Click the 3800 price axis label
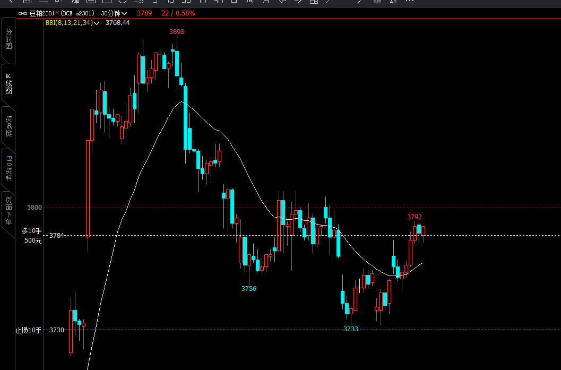Screen dimensions: 561x370 (x=34, y=207)
